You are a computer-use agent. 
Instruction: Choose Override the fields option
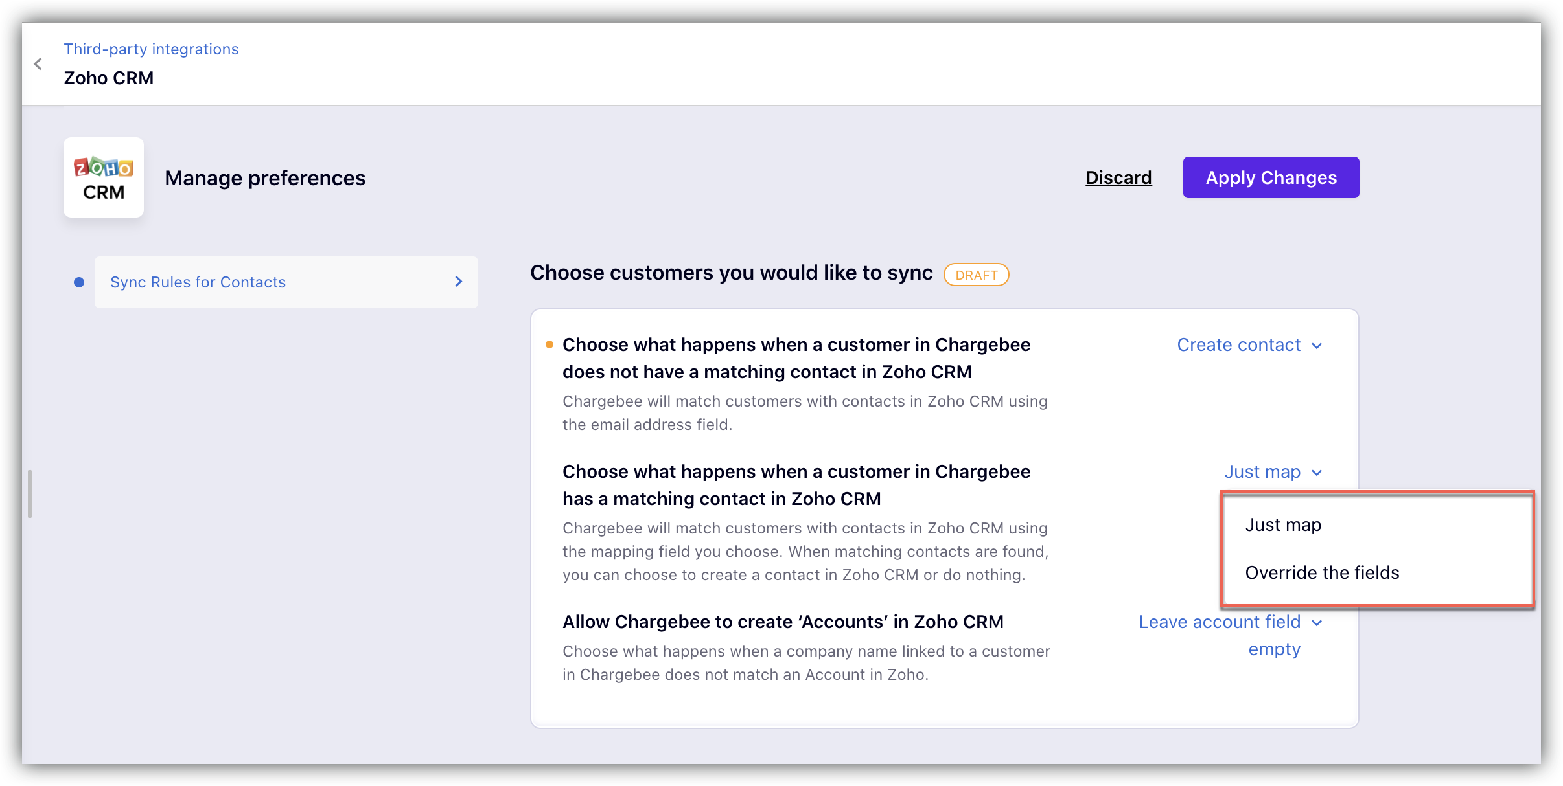click(x=1322, y=573)
